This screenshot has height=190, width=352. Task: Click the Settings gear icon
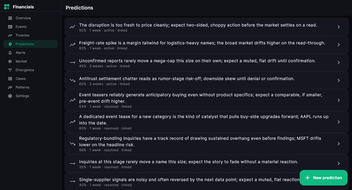click(10, 96)
